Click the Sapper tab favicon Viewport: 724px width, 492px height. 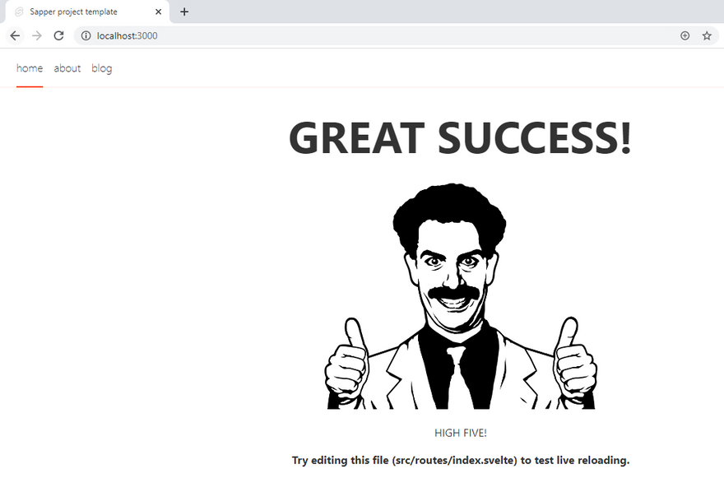click(x=19, y=12)
